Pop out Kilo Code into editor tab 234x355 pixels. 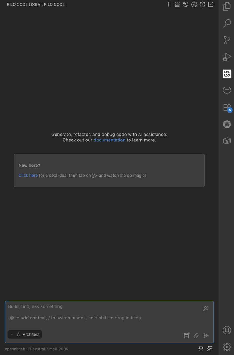click(211, 4)
